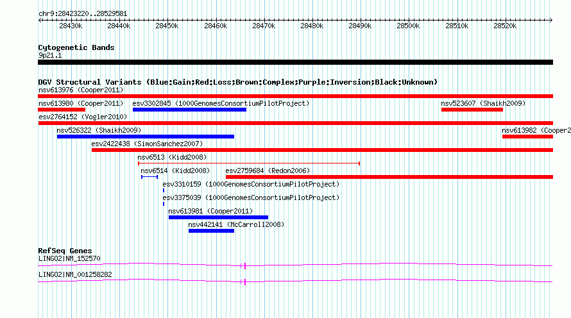The image size is (571, 318).
Task: Open the LINGO2|NM_001258282 gene label
Action: click(75, 274)
